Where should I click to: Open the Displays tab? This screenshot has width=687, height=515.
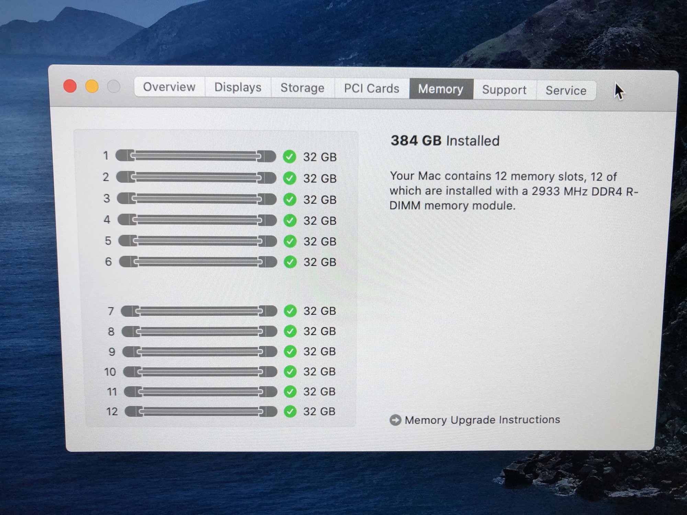238,88
